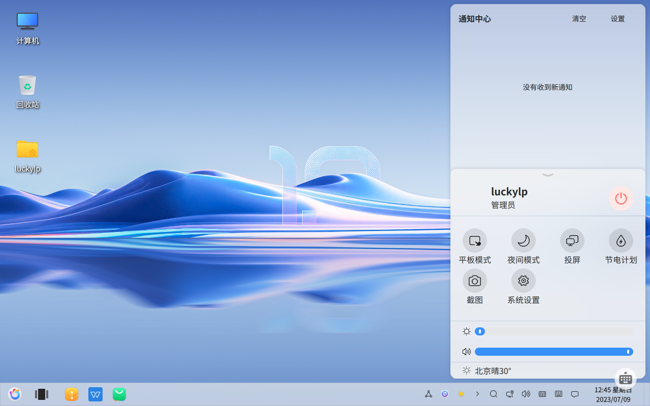
Task: Open the 回收站 recycle bin icon
Action: [x=27, y=92]
